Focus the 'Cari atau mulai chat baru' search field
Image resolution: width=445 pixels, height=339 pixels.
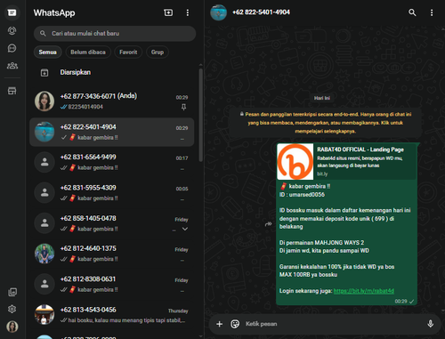click(x=115, y=34)
